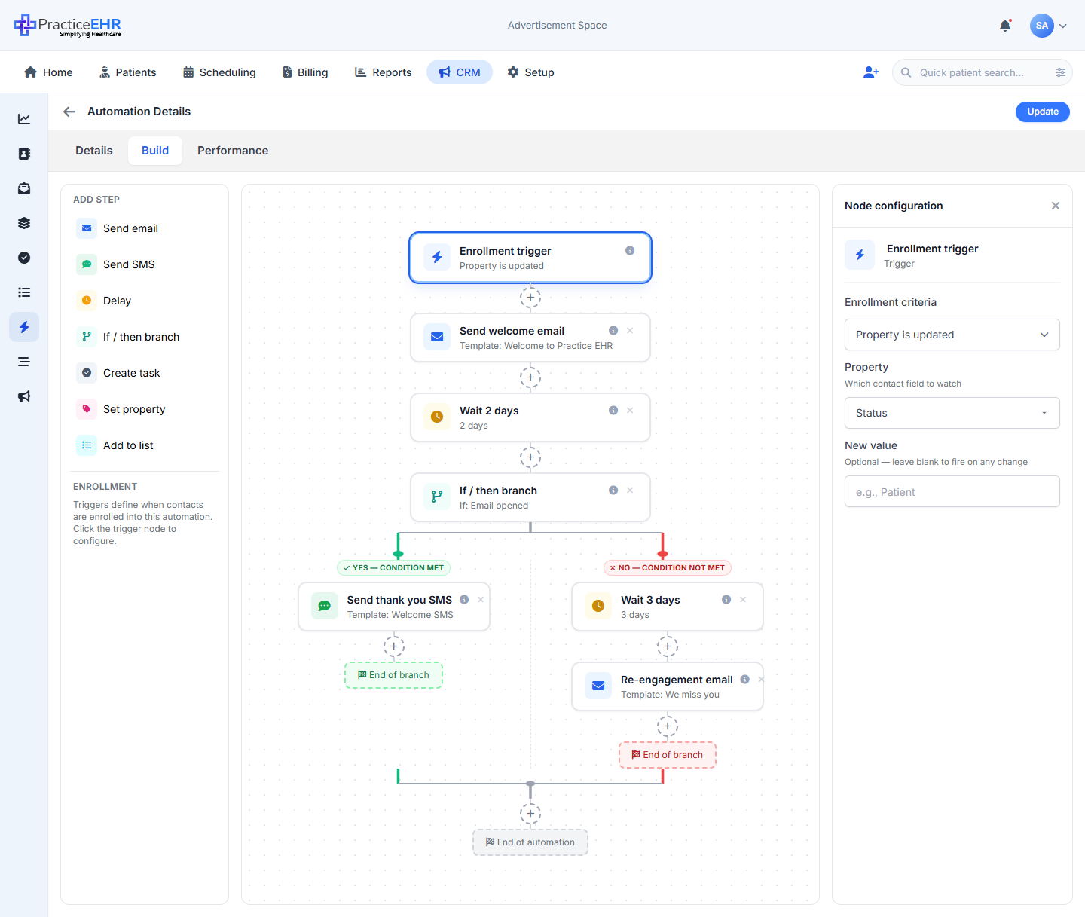Add a Create task step
Viewport: 1085px width, 917px height.
point(145,373)
